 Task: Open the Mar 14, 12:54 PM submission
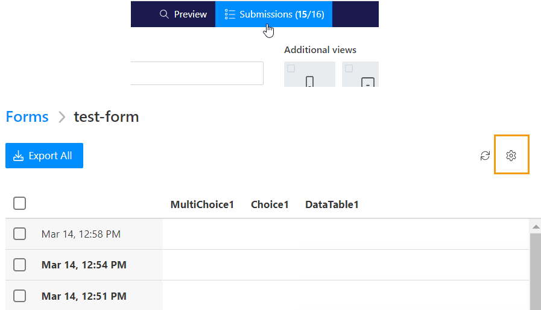(84, 265)
